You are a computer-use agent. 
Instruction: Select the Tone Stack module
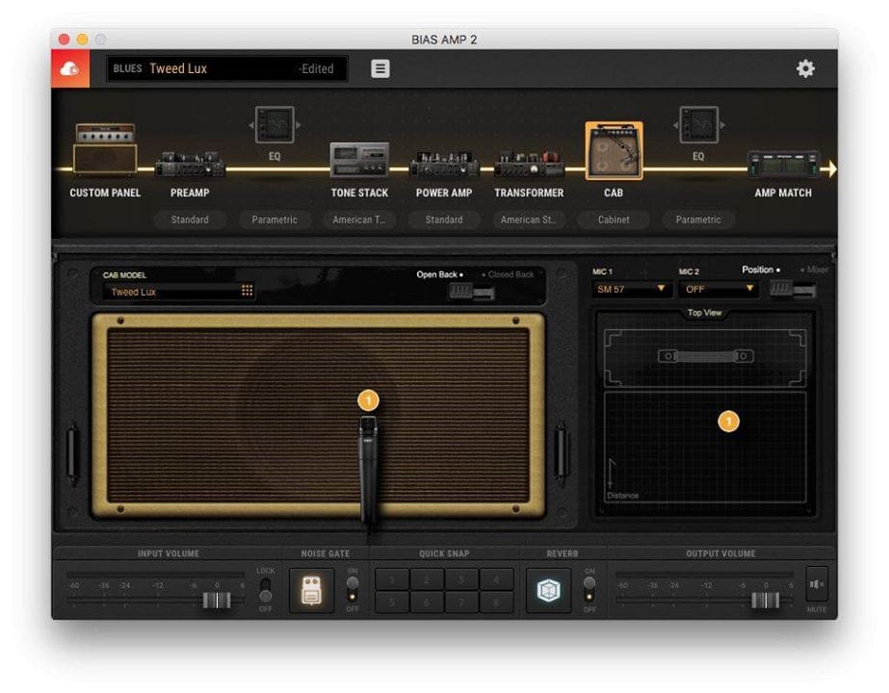(x=359, y=160)
